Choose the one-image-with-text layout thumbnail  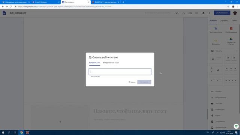tap(216, 59)
